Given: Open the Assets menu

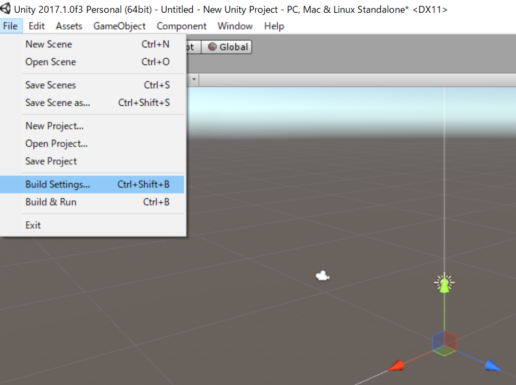Looking at the screenshot, I should 69,26.
